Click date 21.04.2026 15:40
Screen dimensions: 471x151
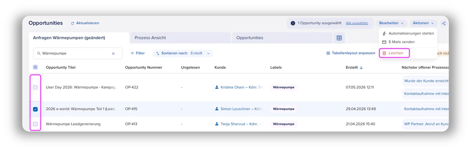point(360,124)
